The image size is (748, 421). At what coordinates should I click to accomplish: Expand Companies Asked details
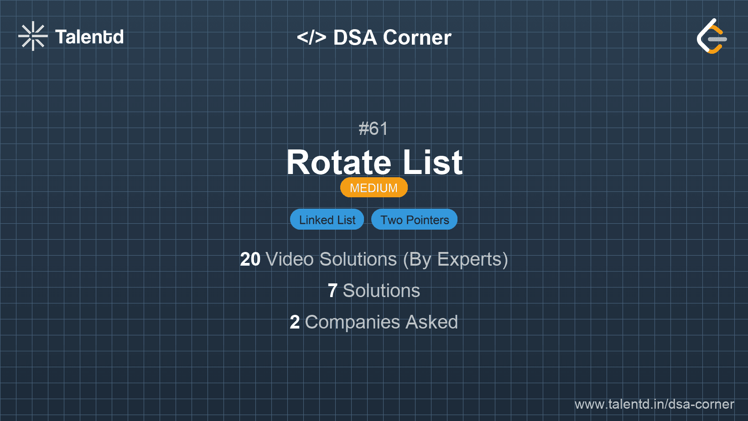pyautogui.click(x=374, y=322)
